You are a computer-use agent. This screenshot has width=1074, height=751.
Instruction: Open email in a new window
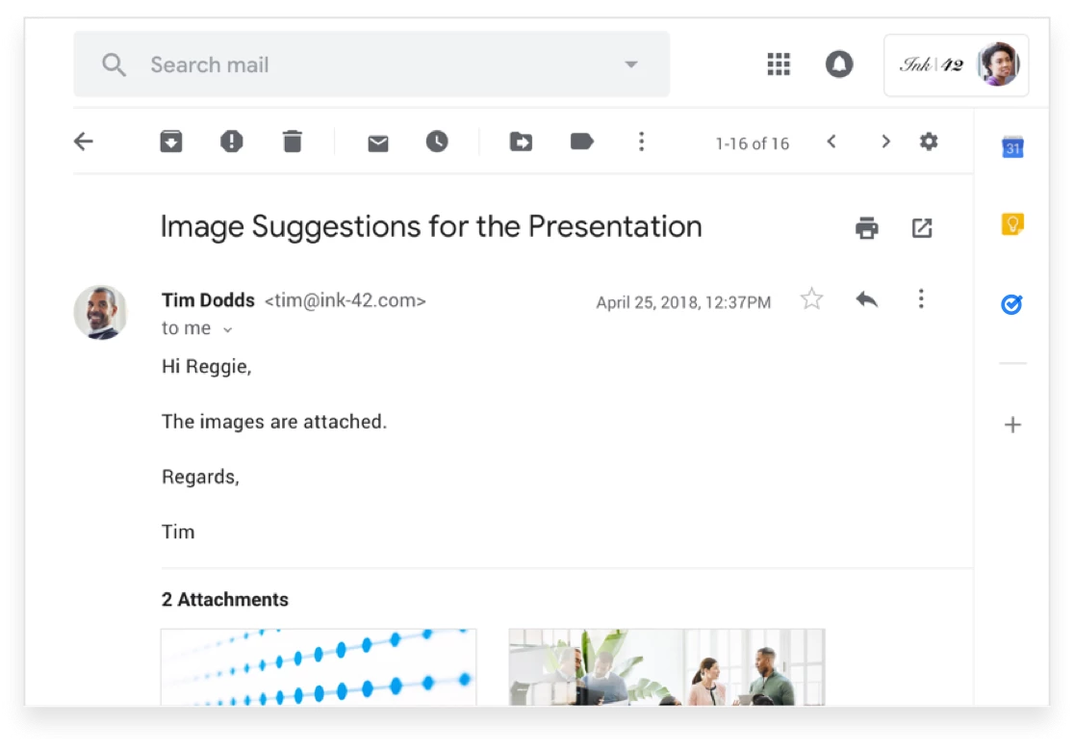(922, 228)
